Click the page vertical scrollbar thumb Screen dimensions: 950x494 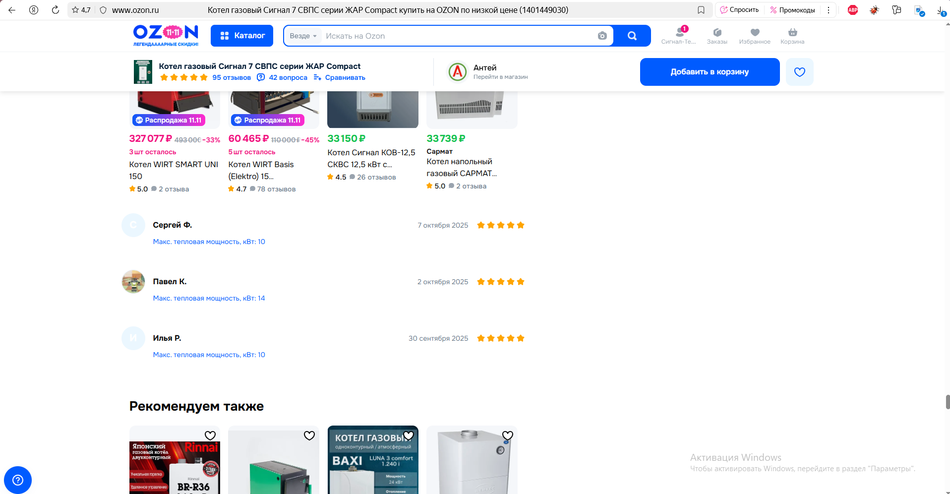point(948,402)
